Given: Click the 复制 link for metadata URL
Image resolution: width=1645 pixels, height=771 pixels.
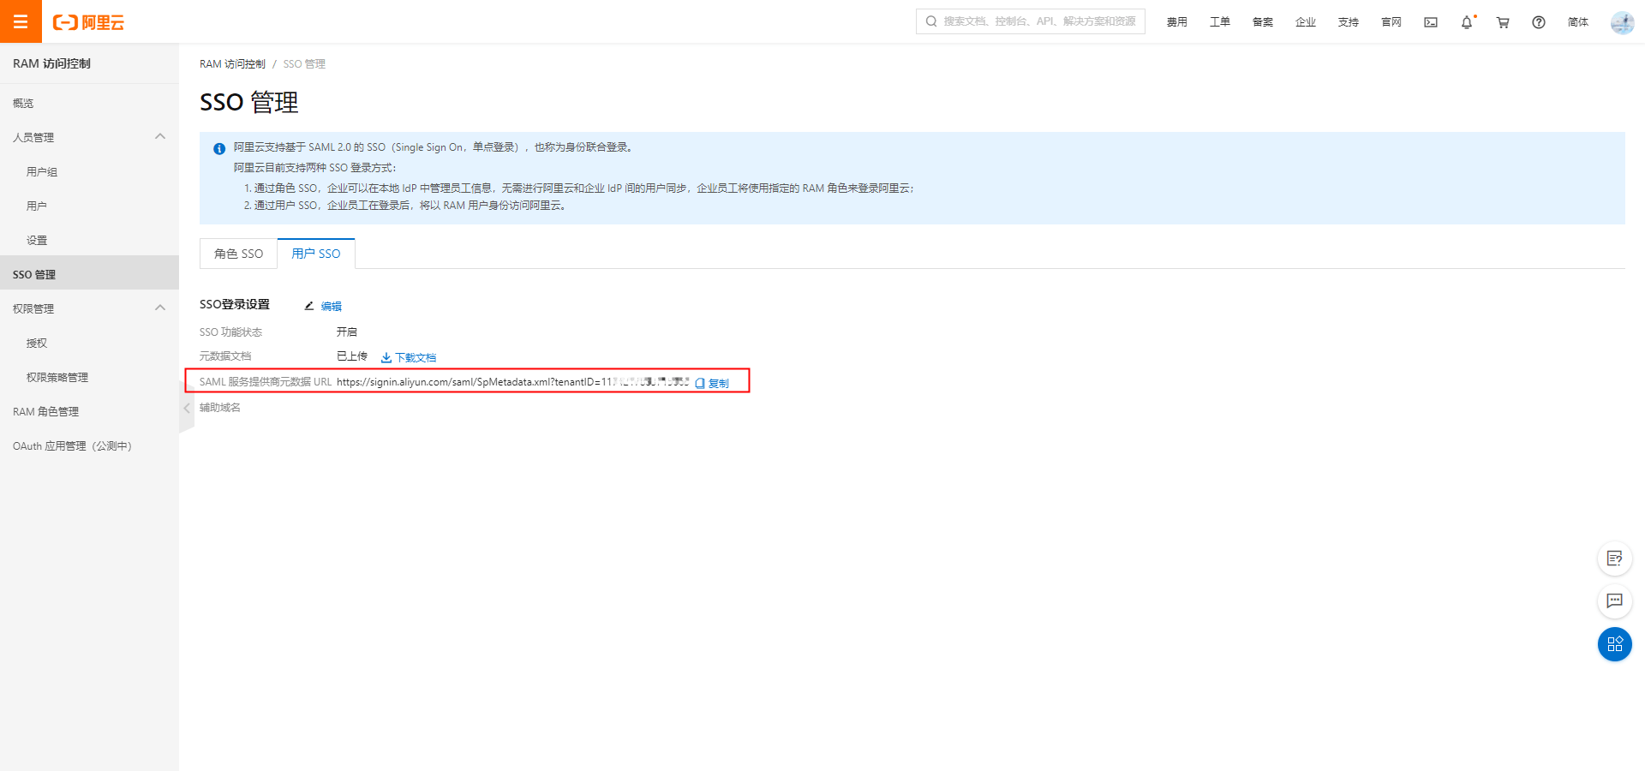Looking at the screenshot, I should tap(718, 384).
